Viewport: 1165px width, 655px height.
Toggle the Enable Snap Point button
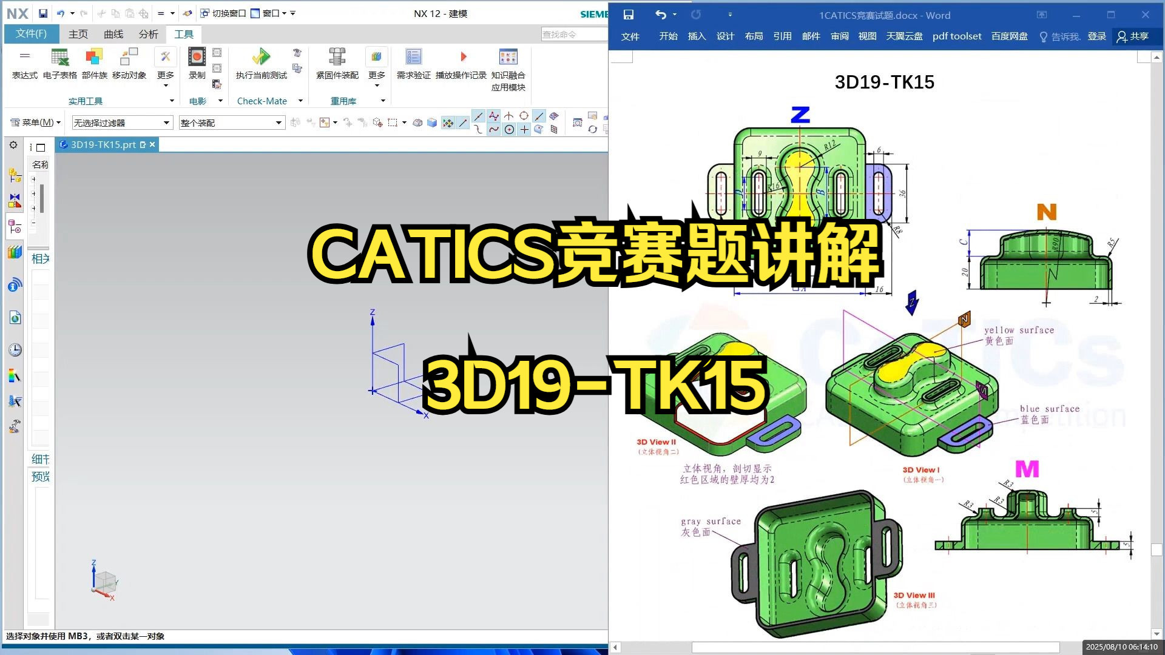coord(448,123)
